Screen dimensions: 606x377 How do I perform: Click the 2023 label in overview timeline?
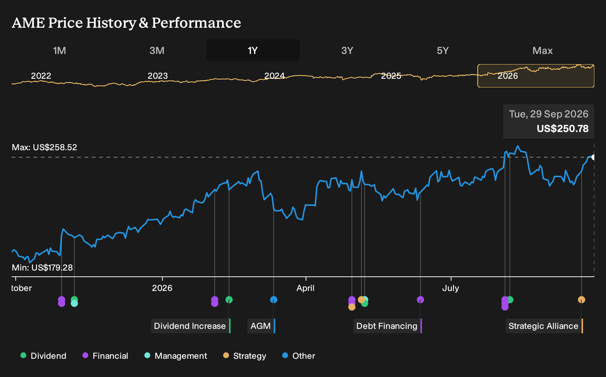[x=158, y=76]
